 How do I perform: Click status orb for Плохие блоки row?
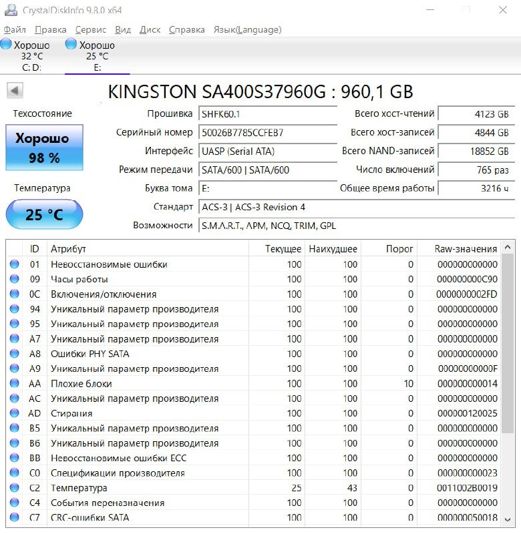click(x=14, y=384)
